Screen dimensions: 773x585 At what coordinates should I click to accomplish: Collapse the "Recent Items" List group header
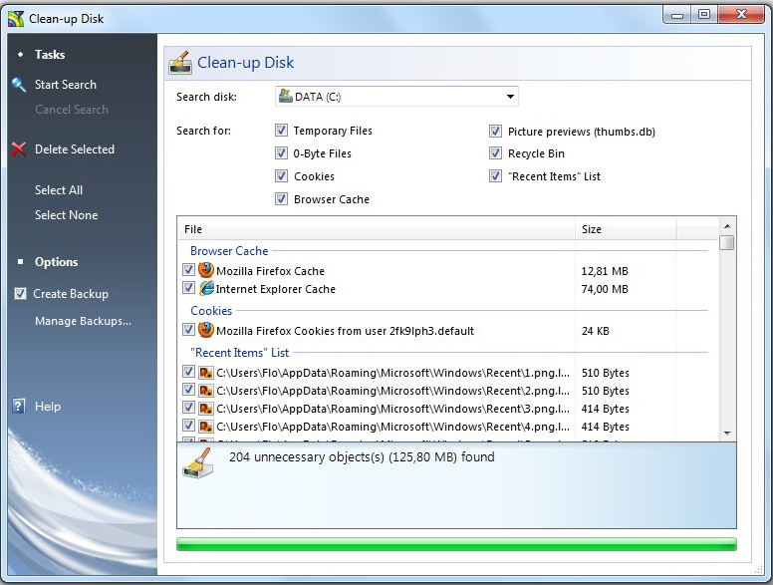coord(239,352)
